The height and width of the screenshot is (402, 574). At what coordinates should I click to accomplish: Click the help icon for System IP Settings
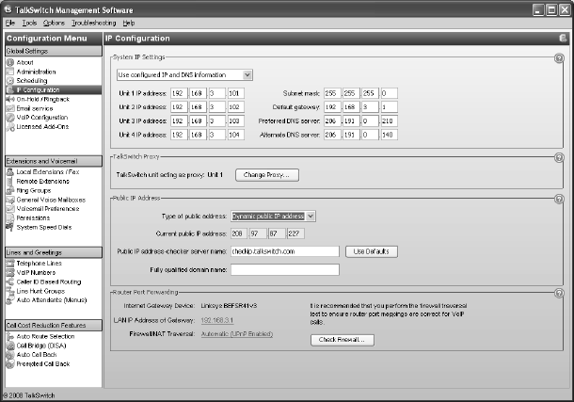[559, 58]
